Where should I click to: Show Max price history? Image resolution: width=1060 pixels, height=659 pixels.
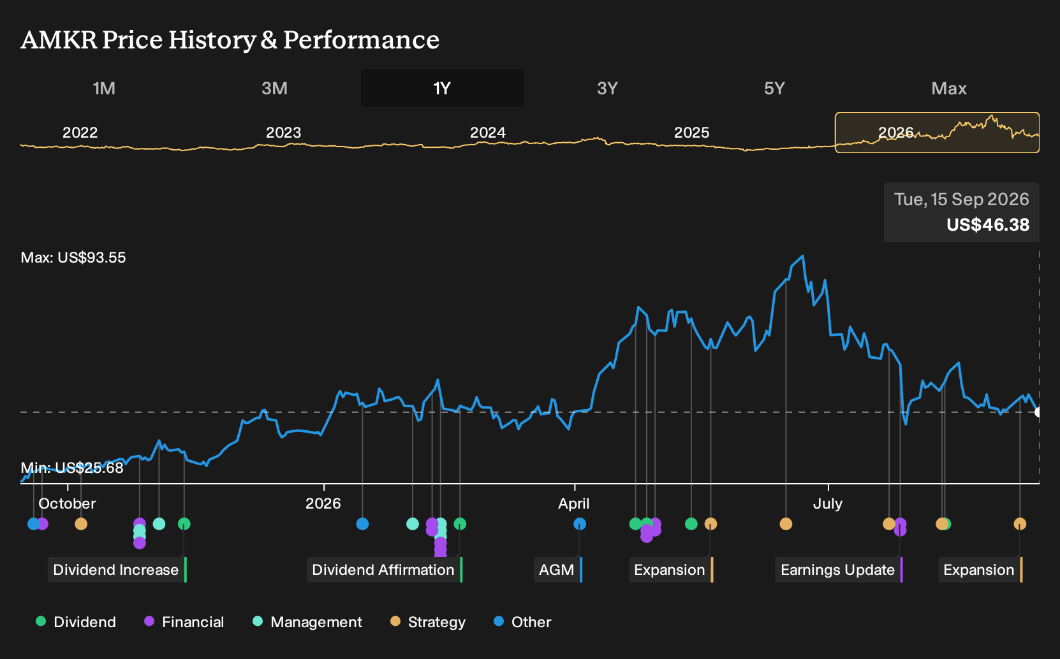pyautogui.click(x=948, y=88)
